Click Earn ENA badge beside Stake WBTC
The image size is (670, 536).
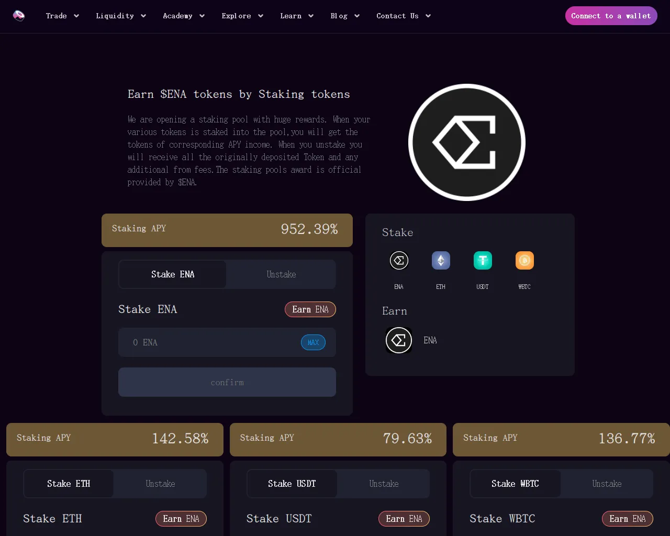[x=628, y=519]
